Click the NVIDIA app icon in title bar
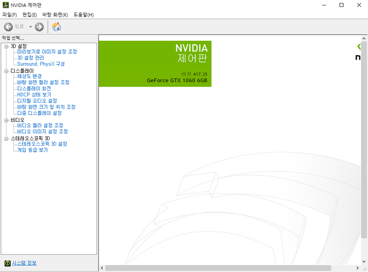Image resolution: width=368 pixels, height=272 pixels. coord(5,5)
